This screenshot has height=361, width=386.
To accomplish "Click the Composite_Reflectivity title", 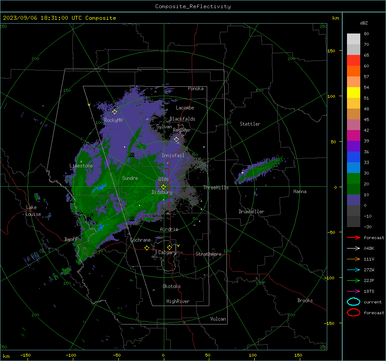I will point(193,6).
